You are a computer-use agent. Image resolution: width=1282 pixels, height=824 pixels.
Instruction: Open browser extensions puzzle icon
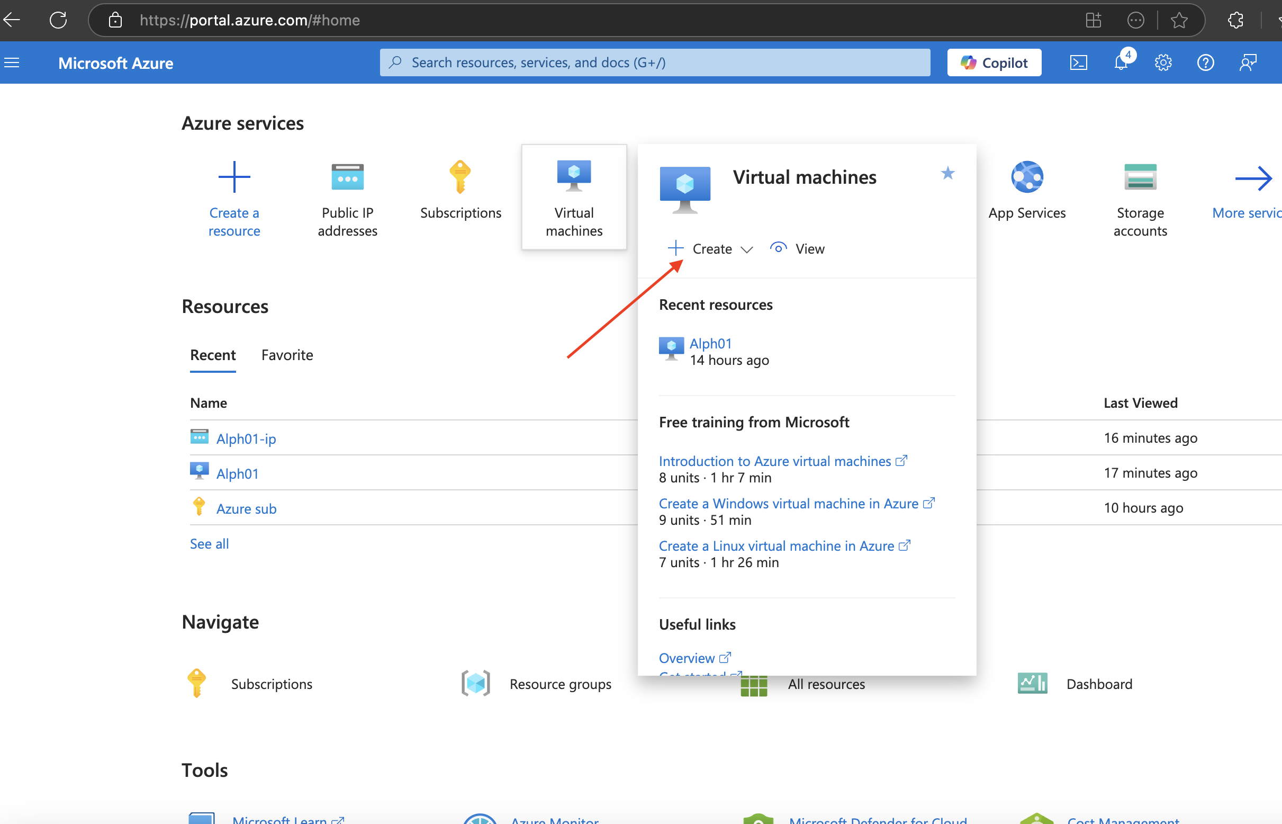1235,20
